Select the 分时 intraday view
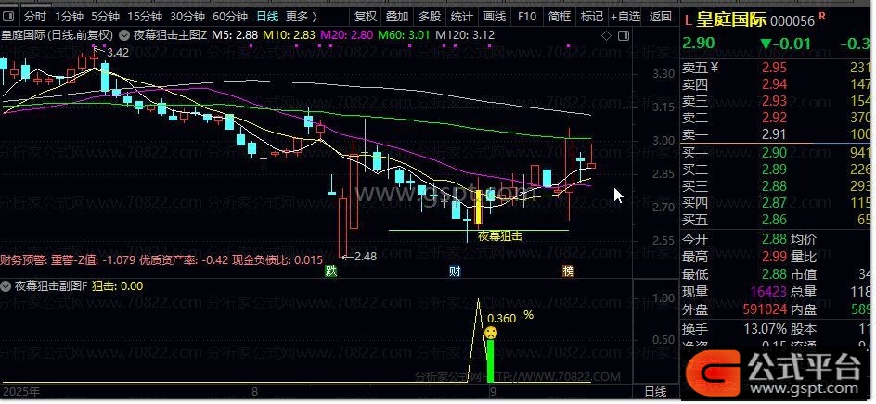Image resolution: width=876 pixels, height=404 pixels. [x=36, y=16]
